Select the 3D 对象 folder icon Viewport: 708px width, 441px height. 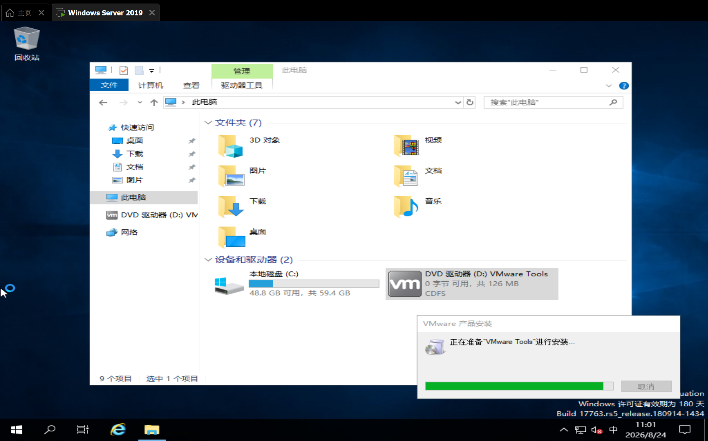tap(231, 146)
